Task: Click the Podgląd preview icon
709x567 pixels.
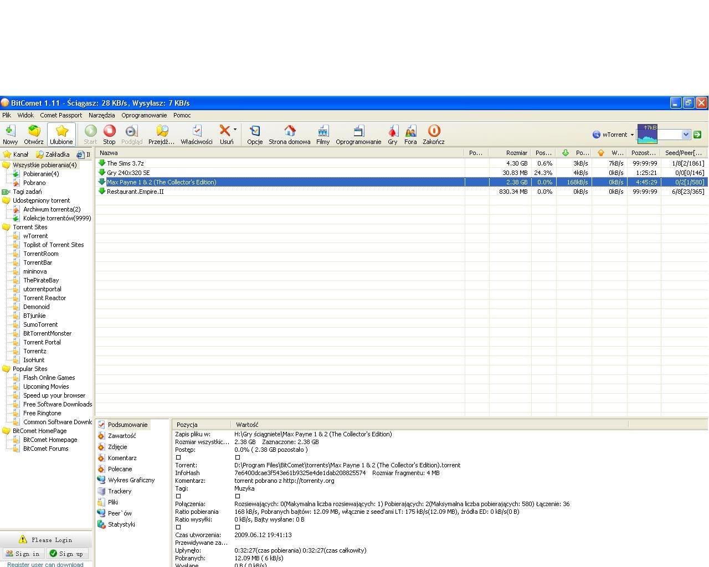Action: pos(131,135)
